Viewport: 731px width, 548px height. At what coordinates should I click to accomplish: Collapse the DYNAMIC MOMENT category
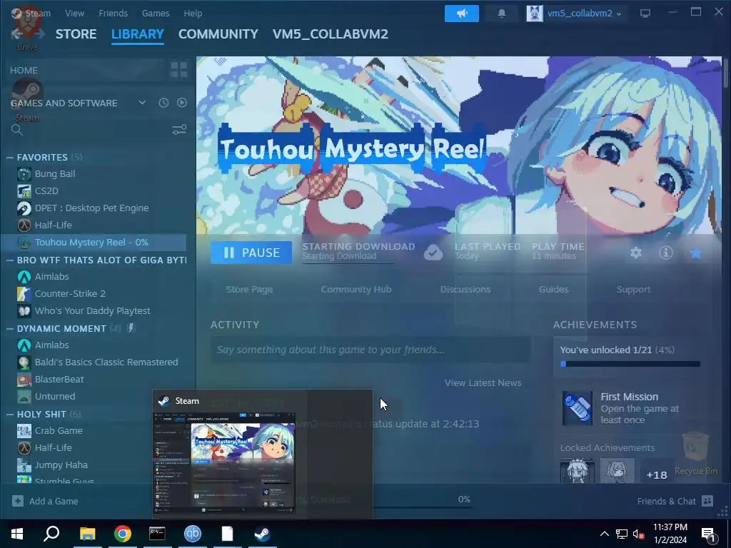10,328
